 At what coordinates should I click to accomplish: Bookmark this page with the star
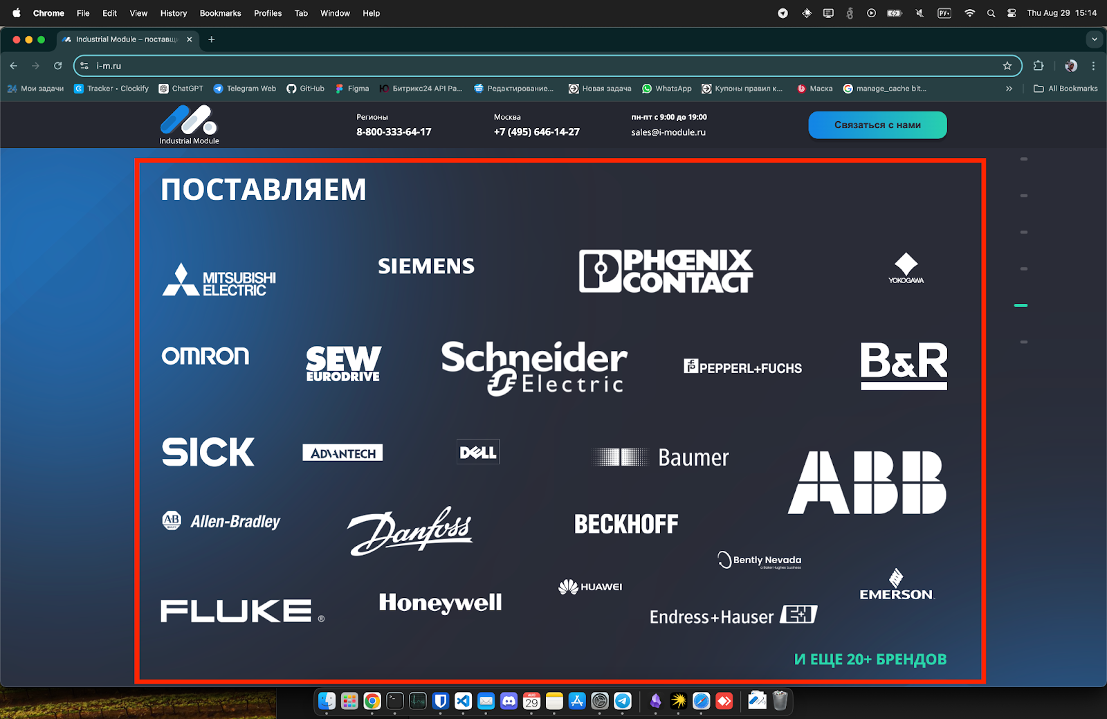(1007, 66)
